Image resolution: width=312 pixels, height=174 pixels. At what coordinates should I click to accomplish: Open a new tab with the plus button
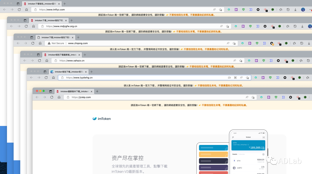[x=97, y=91]
